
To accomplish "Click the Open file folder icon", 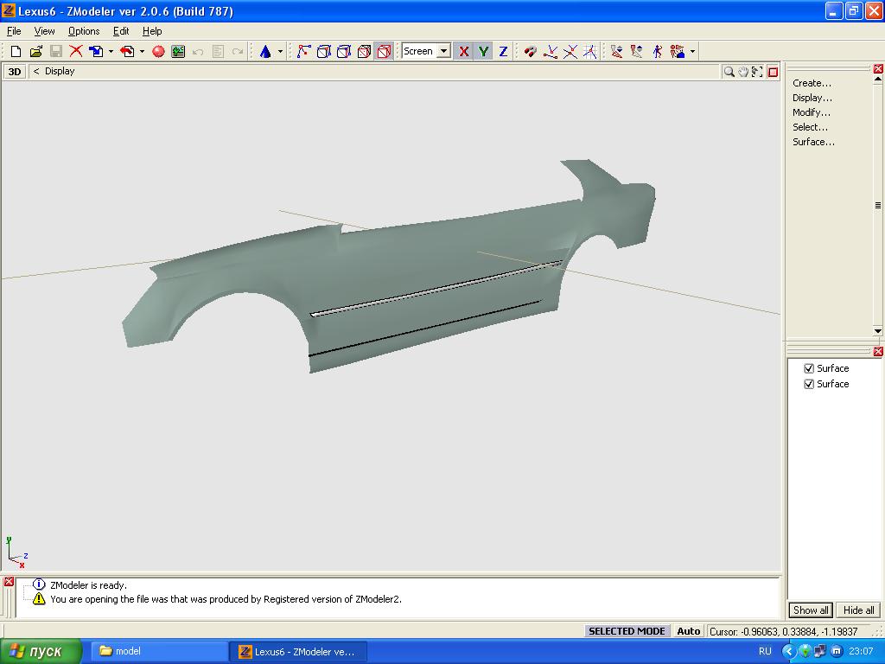I will pos(35,52).
